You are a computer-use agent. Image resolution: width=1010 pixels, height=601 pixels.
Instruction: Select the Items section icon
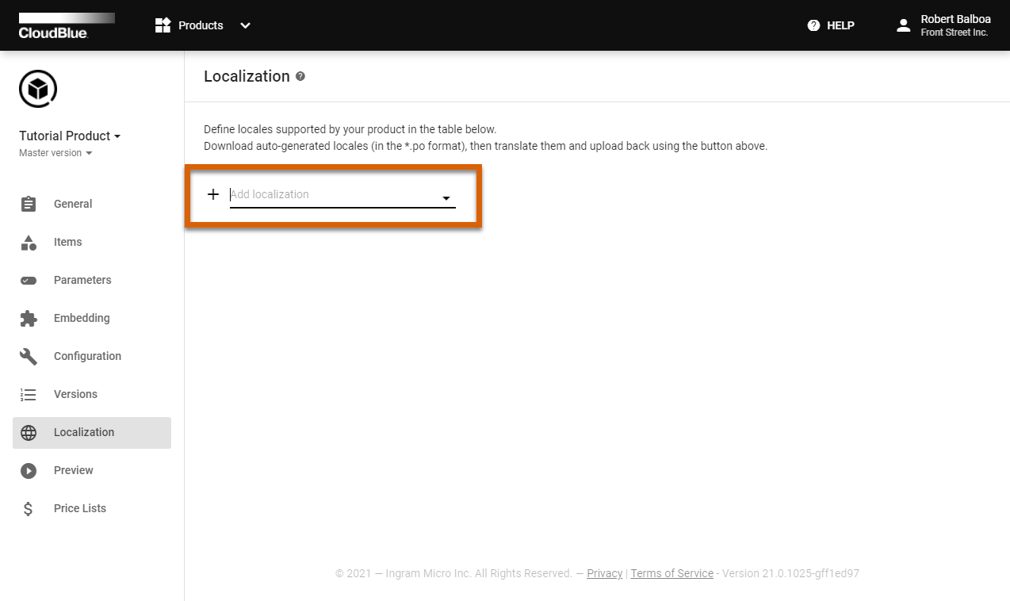28,242
